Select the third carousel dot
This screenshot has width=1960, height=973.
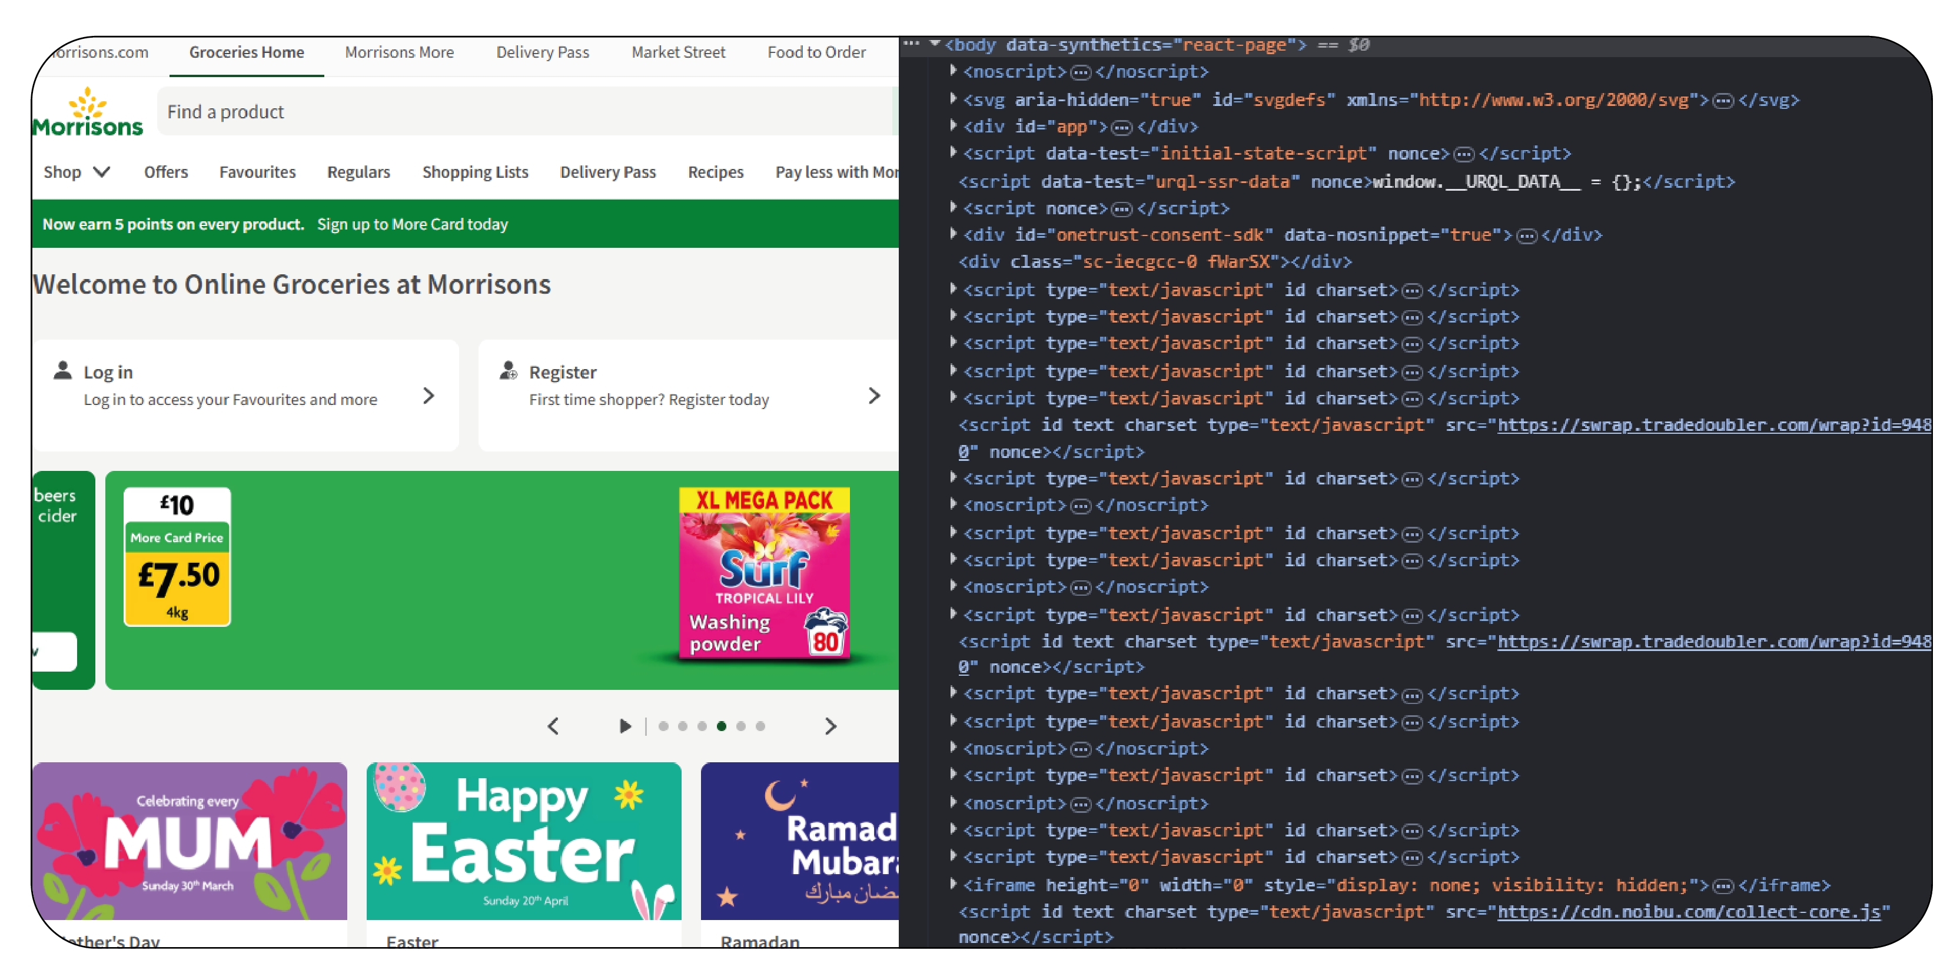point(702,726)
